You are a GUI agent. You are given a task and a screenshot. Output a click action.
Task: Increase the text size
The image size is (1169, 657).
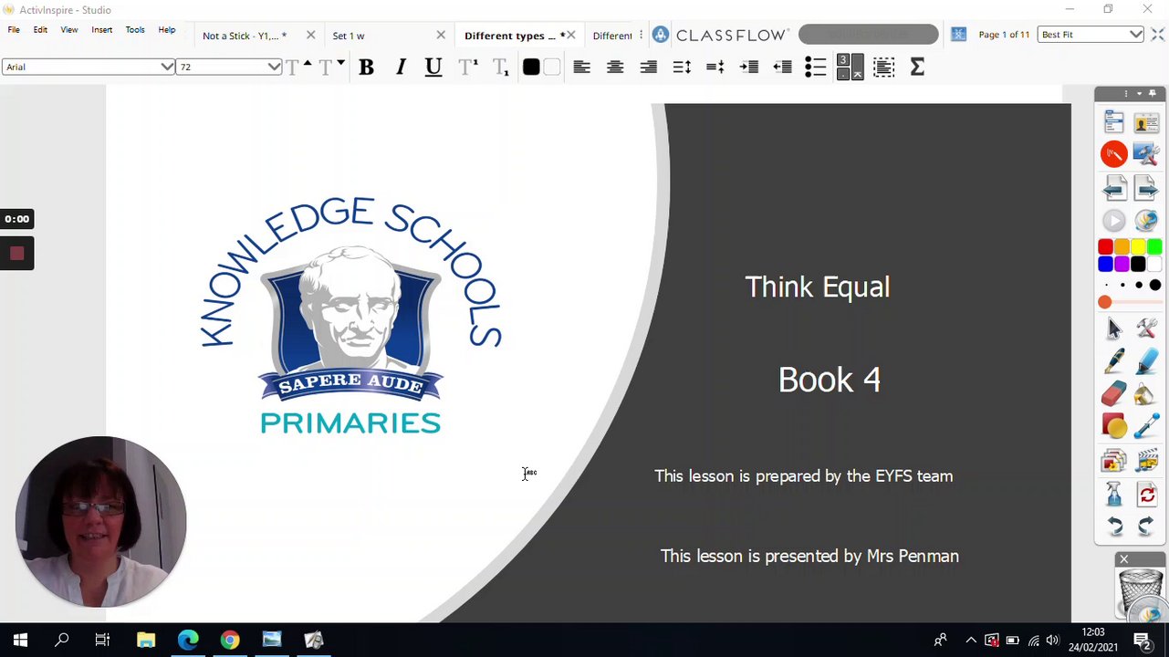pyautogui.click(x=297, y=68)
